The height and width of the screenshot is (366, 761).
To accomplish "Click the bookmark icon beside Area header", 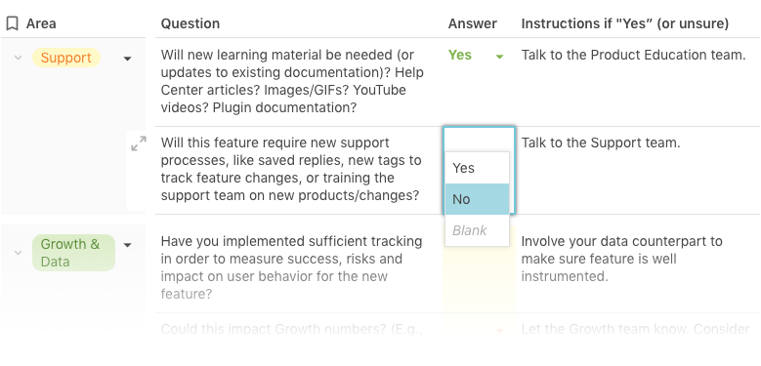I will pos(12,23).
